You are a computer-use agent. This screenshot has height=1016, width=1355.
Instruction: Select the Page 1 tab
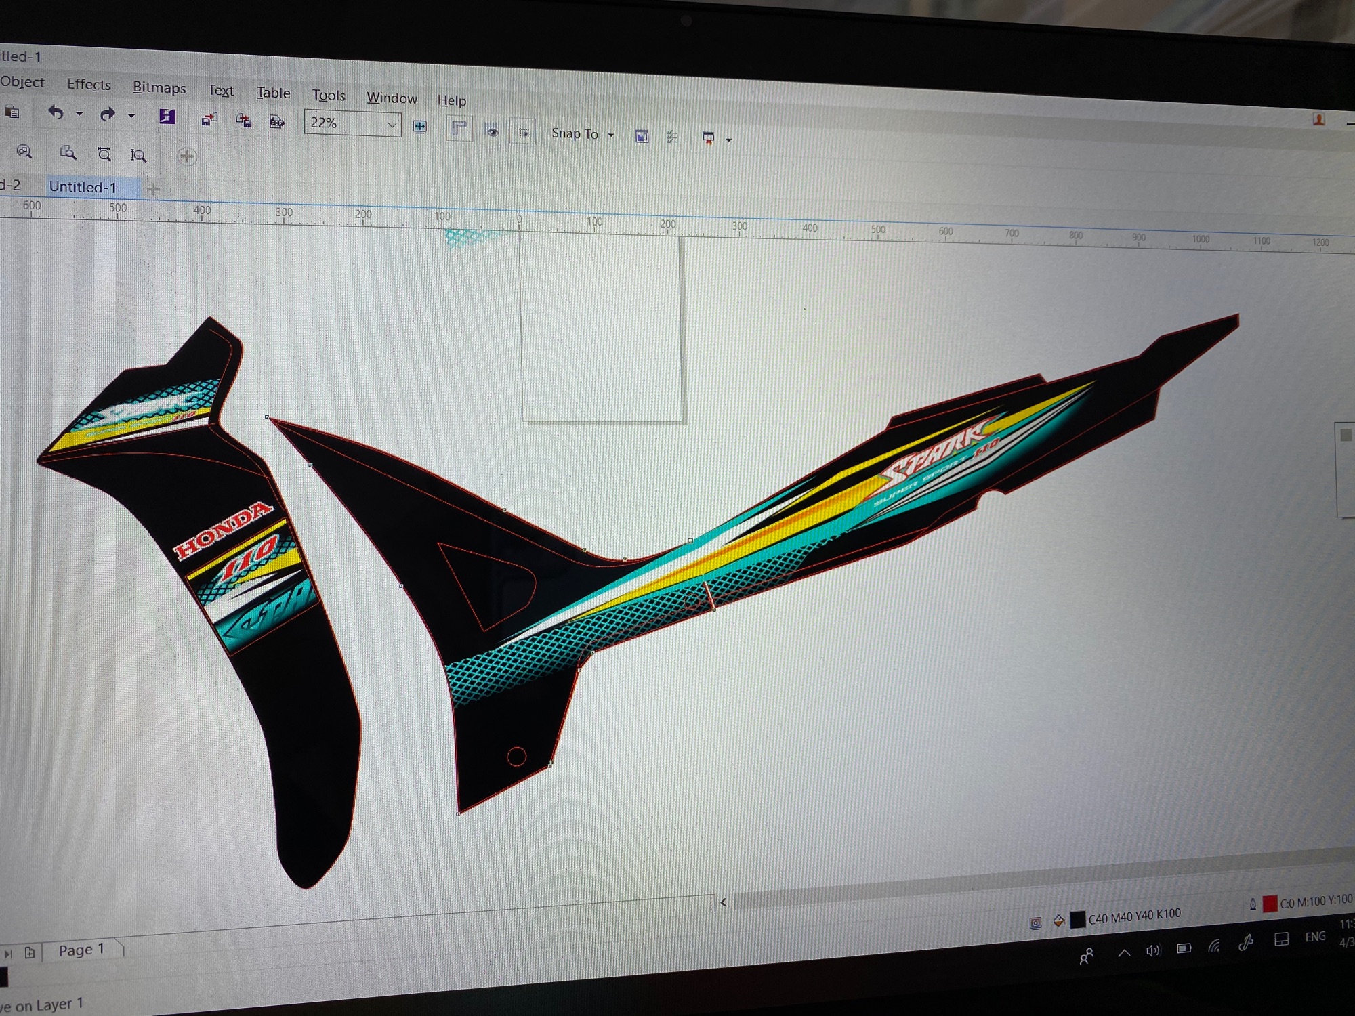pos(81,950)
